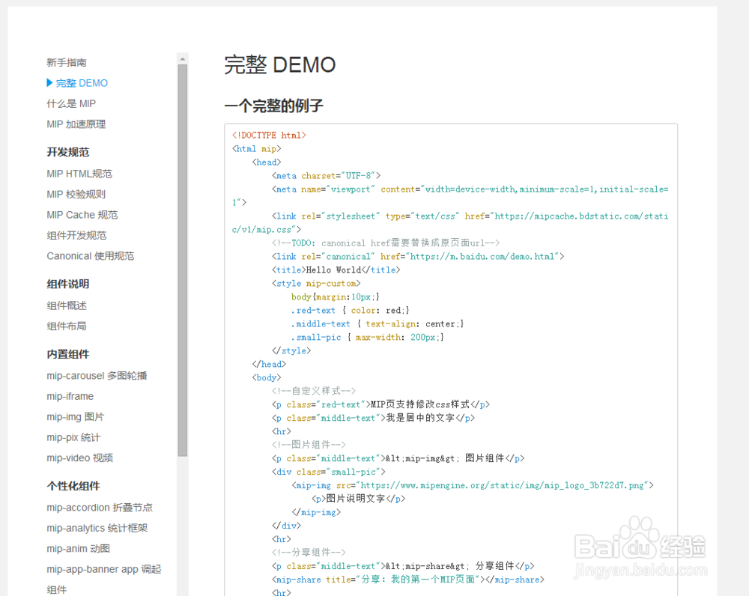Open the 新手指南 section

pyautogui.click(x=67, y=62)
